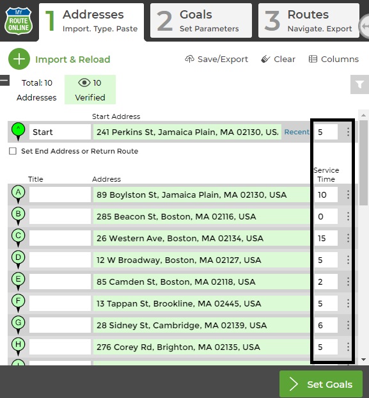Open three-dot menu for 285 Beacon St row
The width and height of the screenshot is (369, 398).
348,216
